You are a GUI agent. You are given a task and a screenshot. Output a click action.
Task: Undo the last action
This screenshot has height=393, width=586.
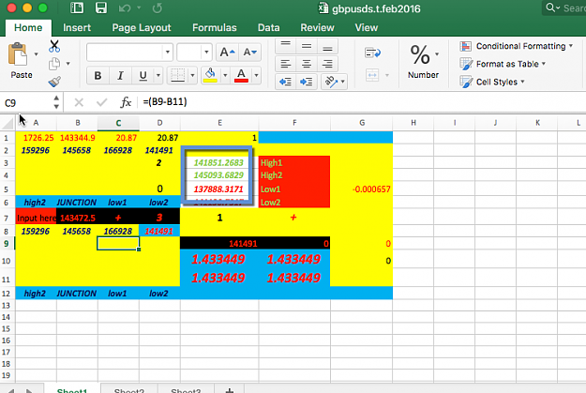coord(125,8)
